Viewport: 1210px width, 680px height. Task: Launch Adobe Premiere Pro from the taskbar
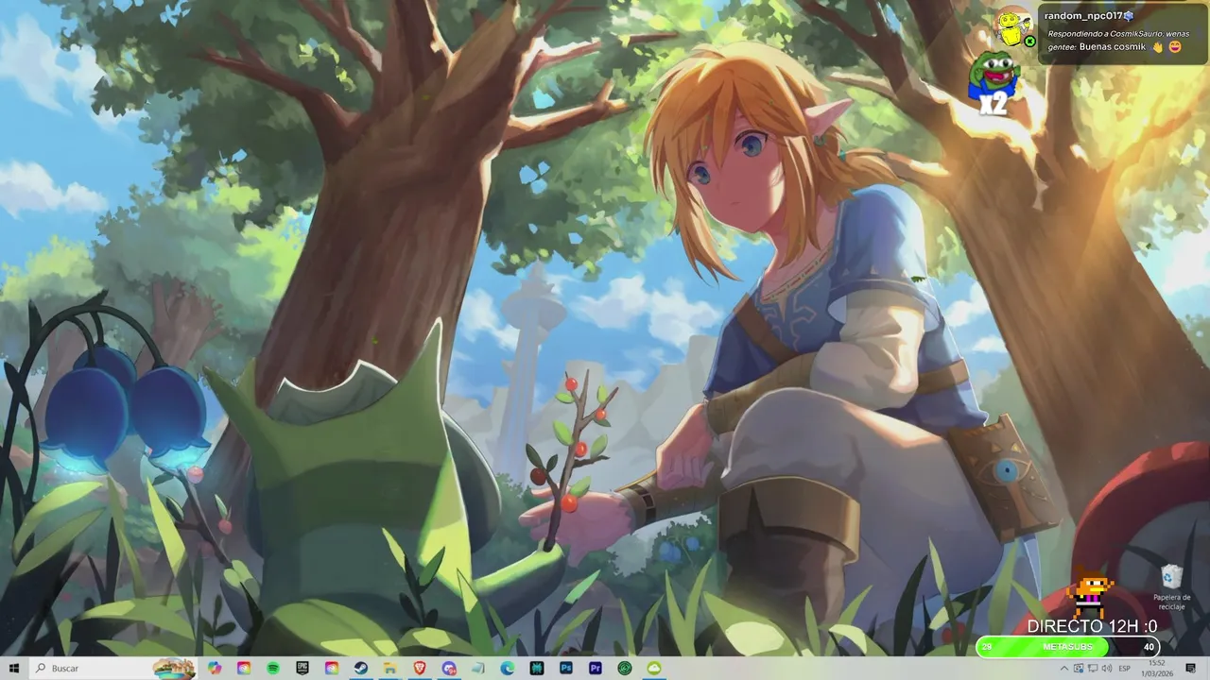pos(596,668)
